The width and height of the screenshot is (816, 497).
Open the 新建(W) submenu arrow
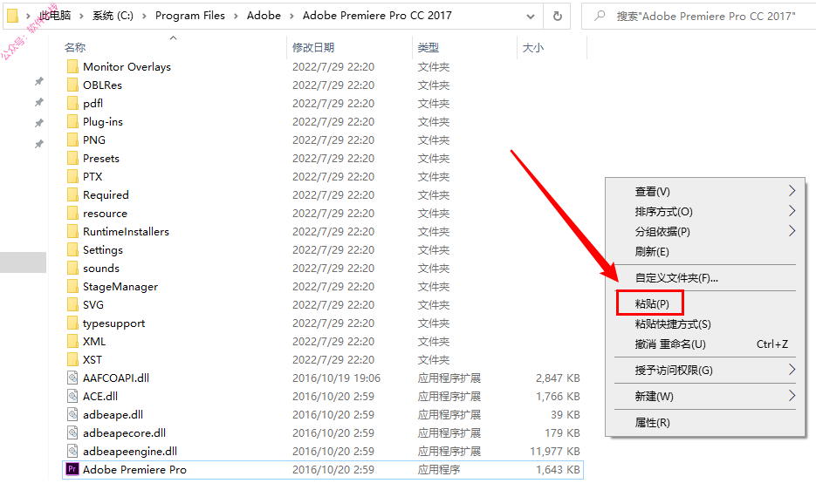click(x=792, y=396)
